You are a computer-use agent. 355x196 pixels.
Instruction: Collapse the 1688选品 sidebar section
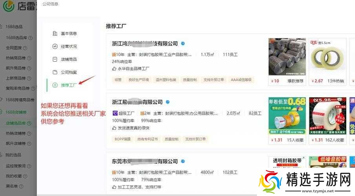point(14,27)
